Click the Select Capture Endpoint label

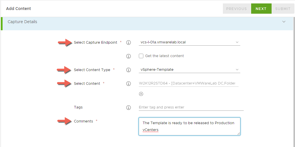pyautogui.click(x=95, y=43)
